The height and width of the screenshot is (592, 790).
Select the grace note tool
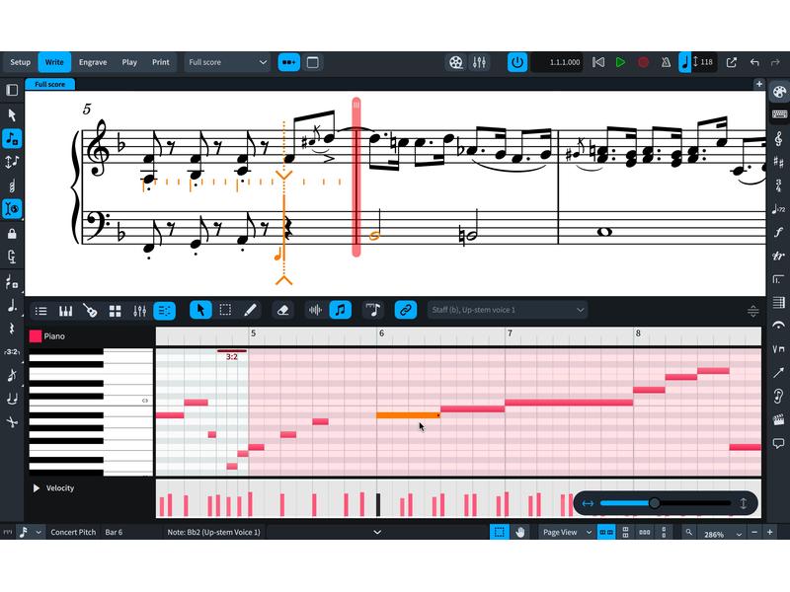12,376
